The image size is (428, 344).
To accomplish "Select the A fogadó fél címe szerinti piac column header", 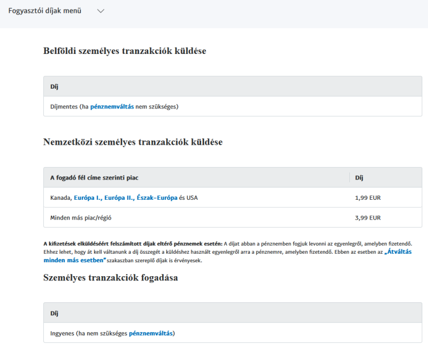I will coord(94,178).
